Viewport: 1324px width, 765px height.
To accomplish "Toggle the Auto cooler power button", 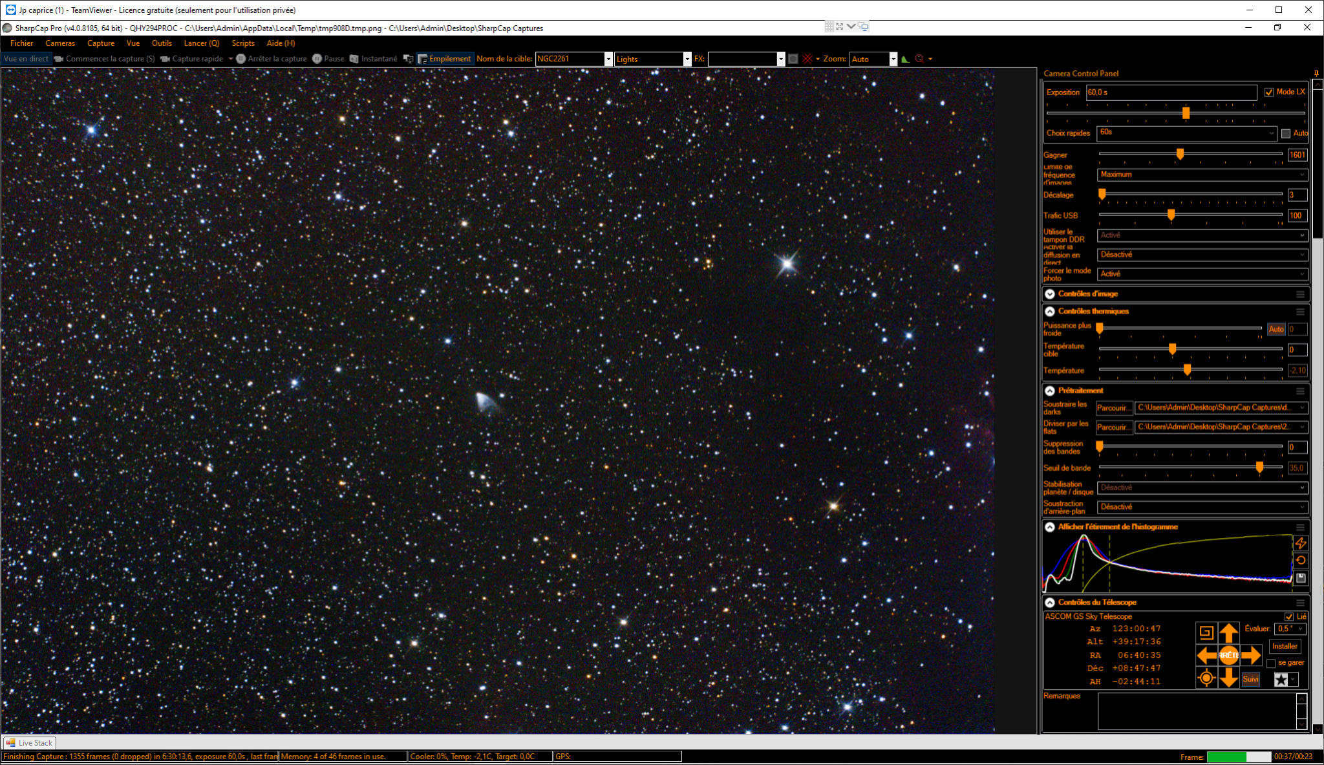I will [x=1276, y=329].
